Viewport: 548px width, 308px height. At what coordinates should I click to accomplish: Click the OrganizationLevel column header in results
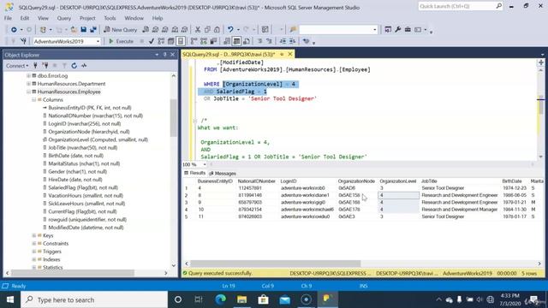click(398, 181)
